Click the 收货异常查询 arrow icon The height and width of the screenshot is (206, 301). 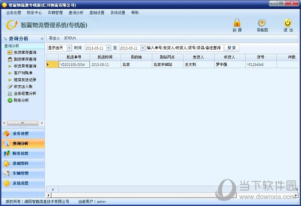click(x=10, y=66)
